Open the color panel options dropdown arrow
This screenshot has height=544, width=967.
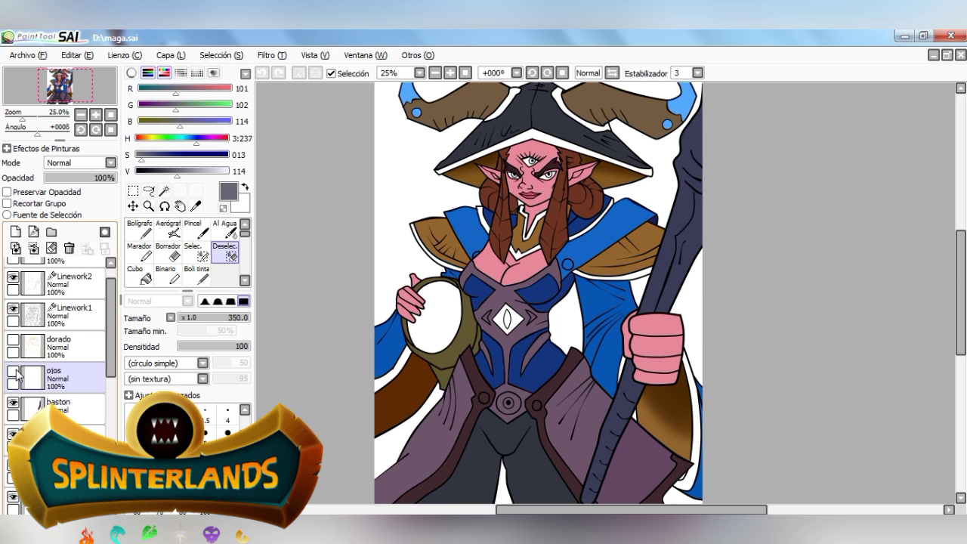coord(246,74)
